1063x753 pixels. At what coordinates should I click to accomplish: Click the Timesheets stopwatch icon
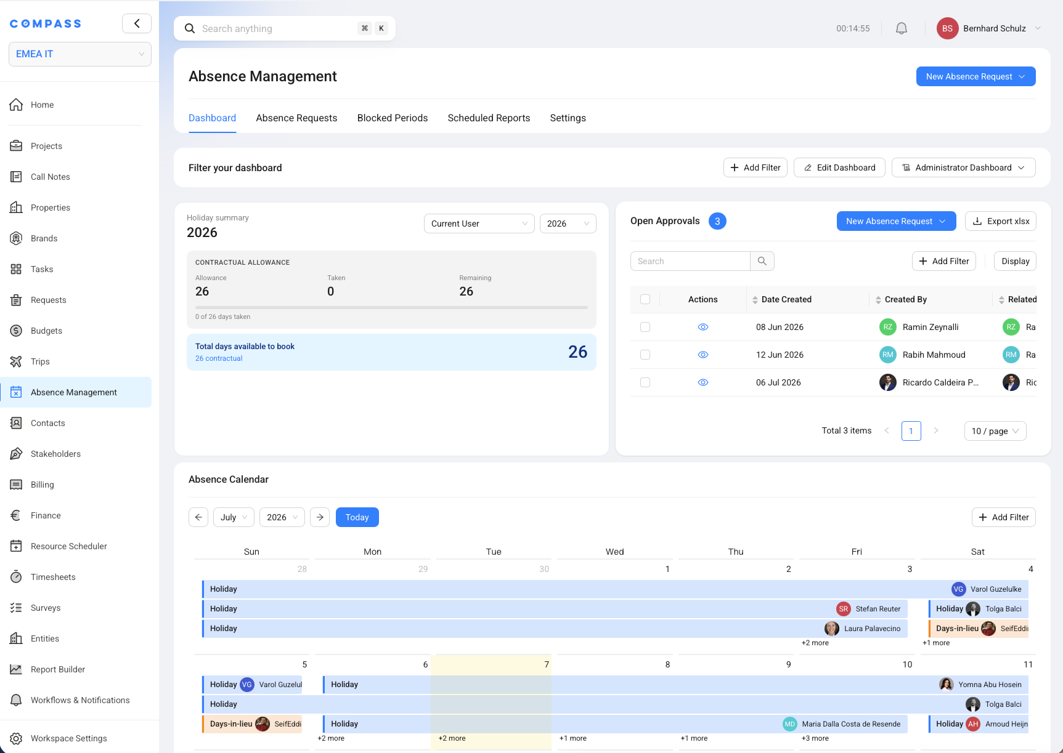pyautogui.click(x=17, y=577)
